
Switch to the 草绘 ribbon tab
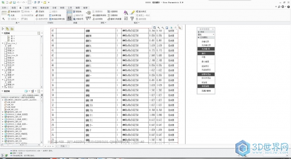pos(35,8)
